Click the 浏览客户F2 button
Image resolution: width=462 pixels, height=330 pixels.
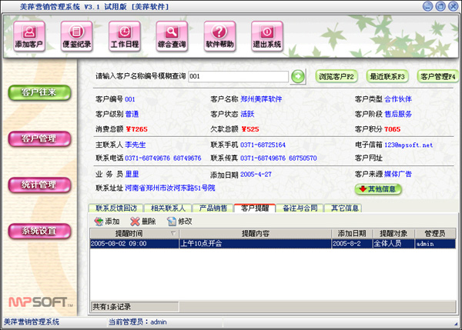pyautogui.click(x=336, y=76)
